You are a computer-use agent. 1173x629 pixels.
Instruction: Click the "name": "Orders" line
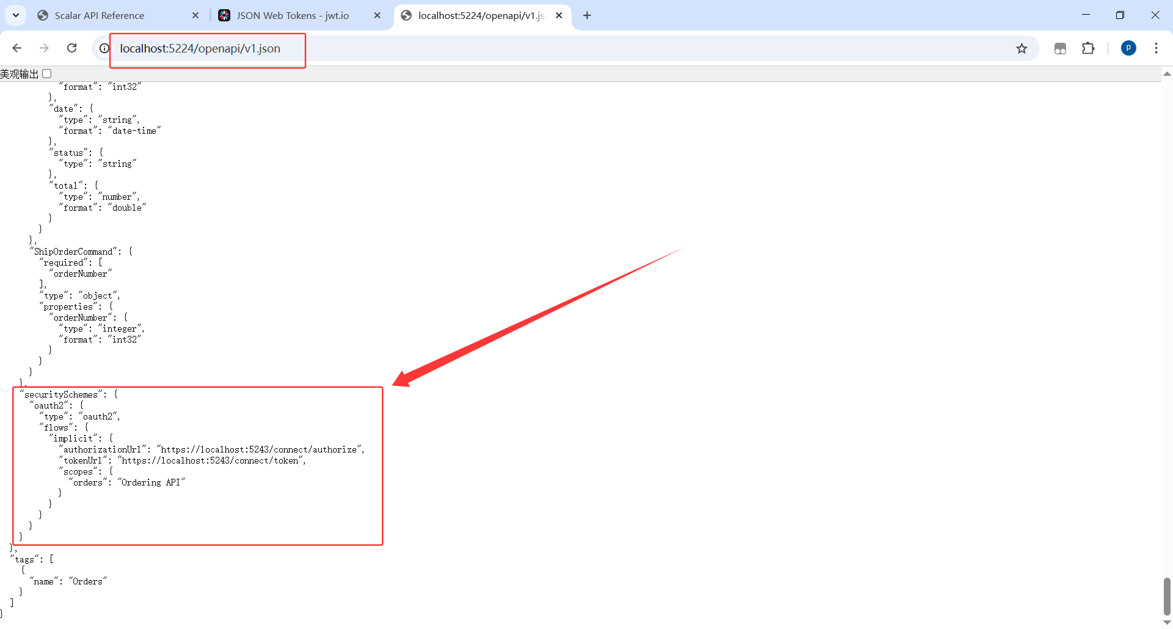click(x=68, y=581)
